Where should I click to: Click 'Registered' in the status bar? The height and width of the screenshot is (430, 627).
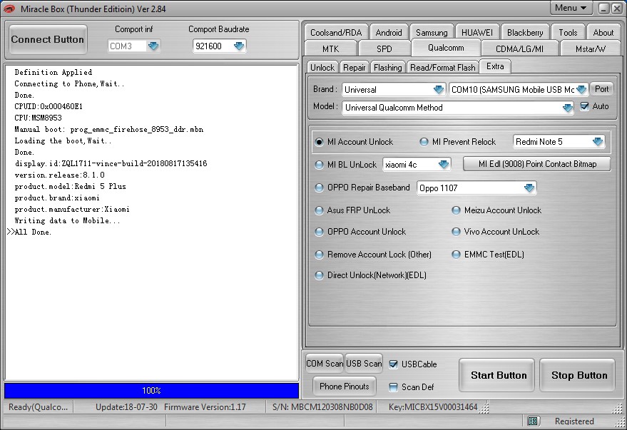(574, 421)
